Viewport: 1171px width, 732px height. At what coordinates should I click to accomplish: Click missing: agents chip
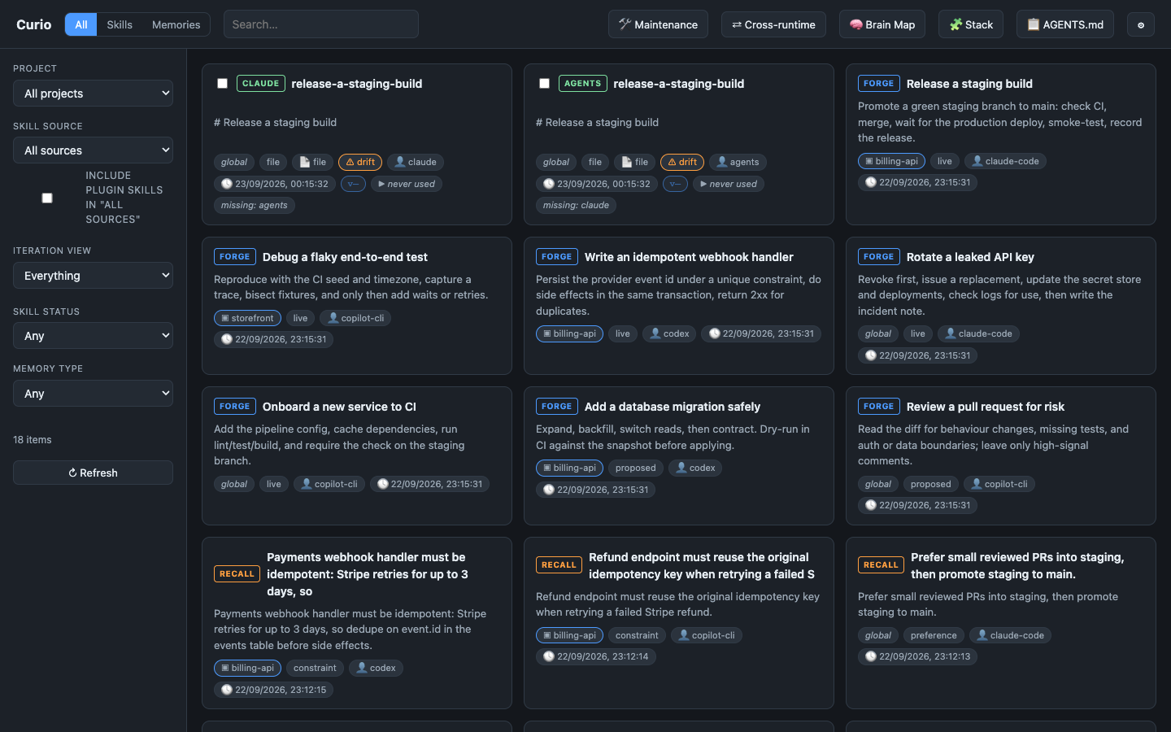[x=255, y=205]
